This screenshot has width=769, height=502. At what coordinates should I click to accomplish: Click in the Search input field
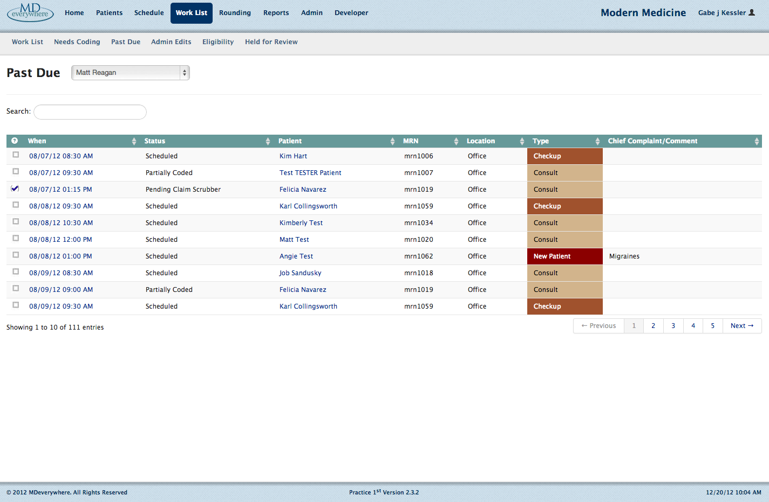90,112
